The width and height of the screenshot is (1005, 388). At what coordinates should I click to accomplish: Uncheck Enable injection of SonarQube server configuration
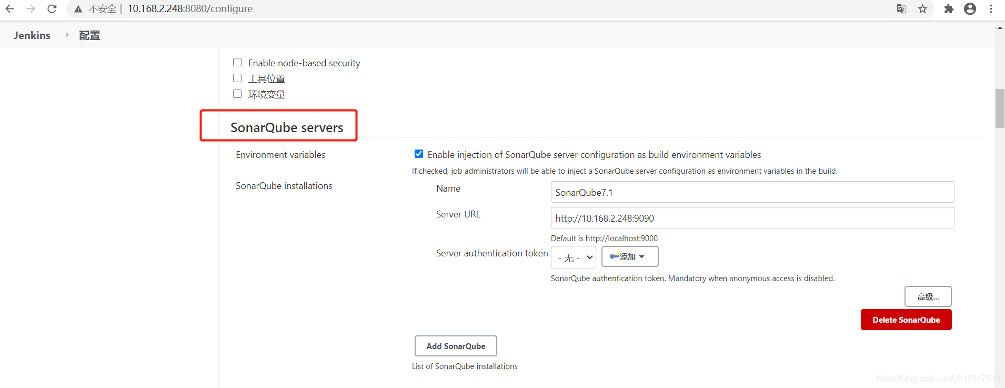(x=419, y=154)
